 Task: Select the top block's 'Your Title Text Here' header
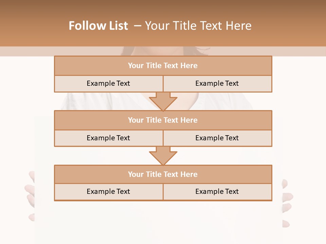click(163, 66)
